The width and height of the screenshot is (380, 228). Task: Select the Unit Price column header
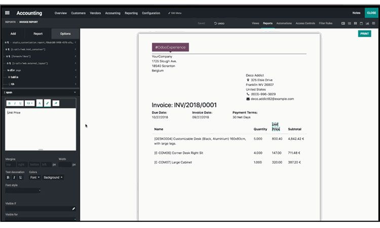[x=276, y=127]
